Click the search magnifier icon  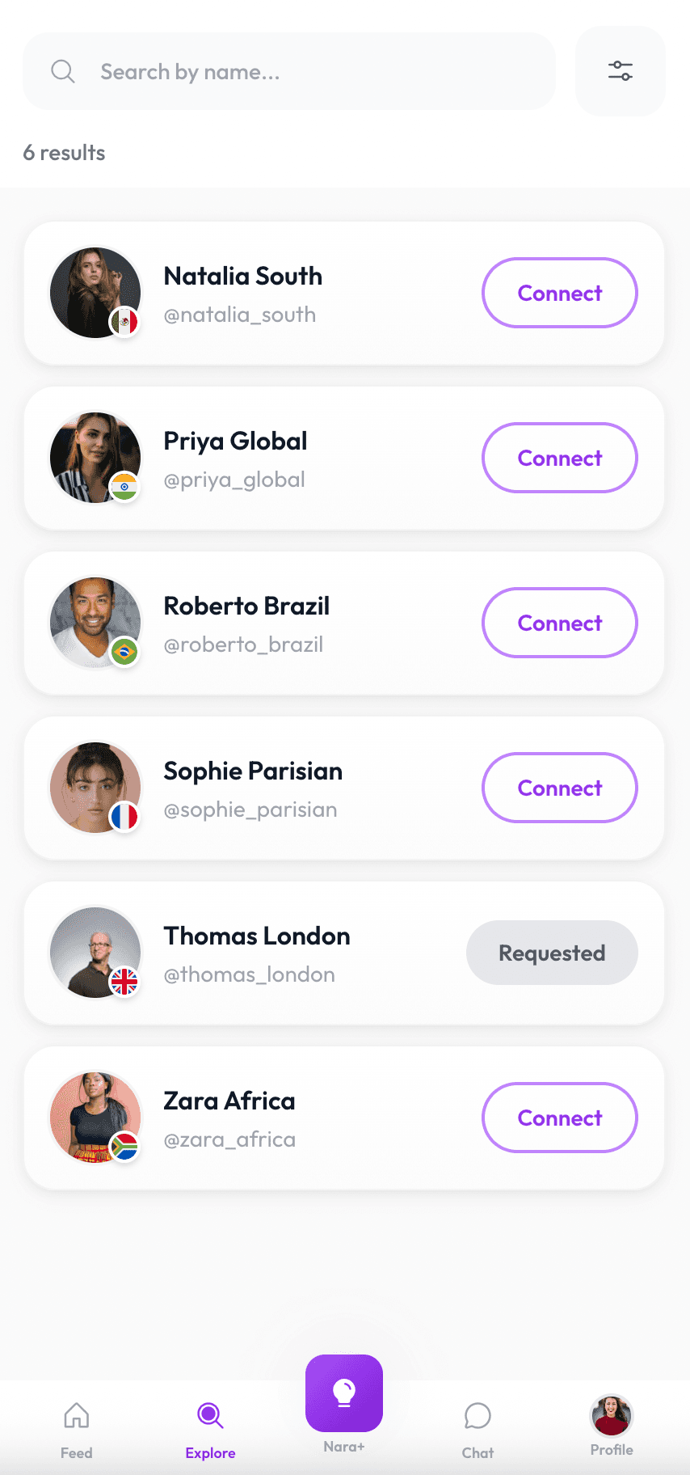63,71
